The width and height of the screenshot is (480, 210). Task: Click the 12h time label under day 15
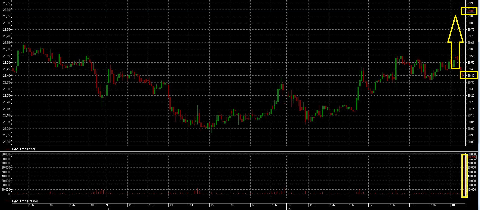(x=332, y=205)
